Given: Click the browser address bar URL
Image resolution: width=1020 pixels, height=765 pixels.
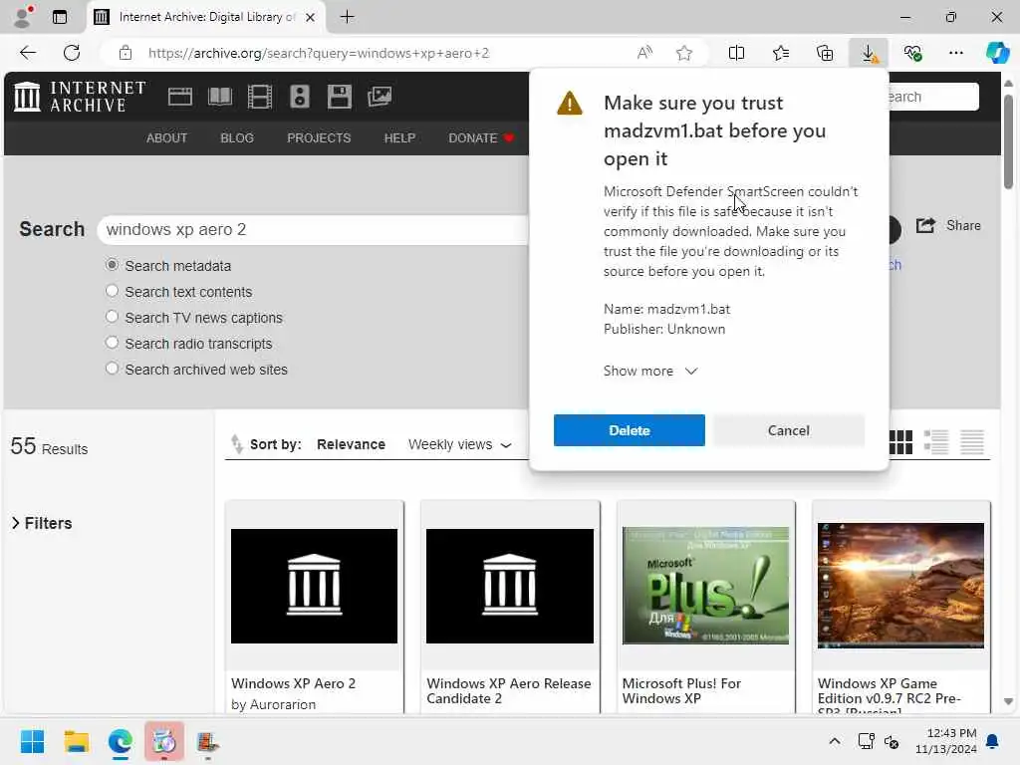Looking at the screenshot, I should (x=319, y=54).
